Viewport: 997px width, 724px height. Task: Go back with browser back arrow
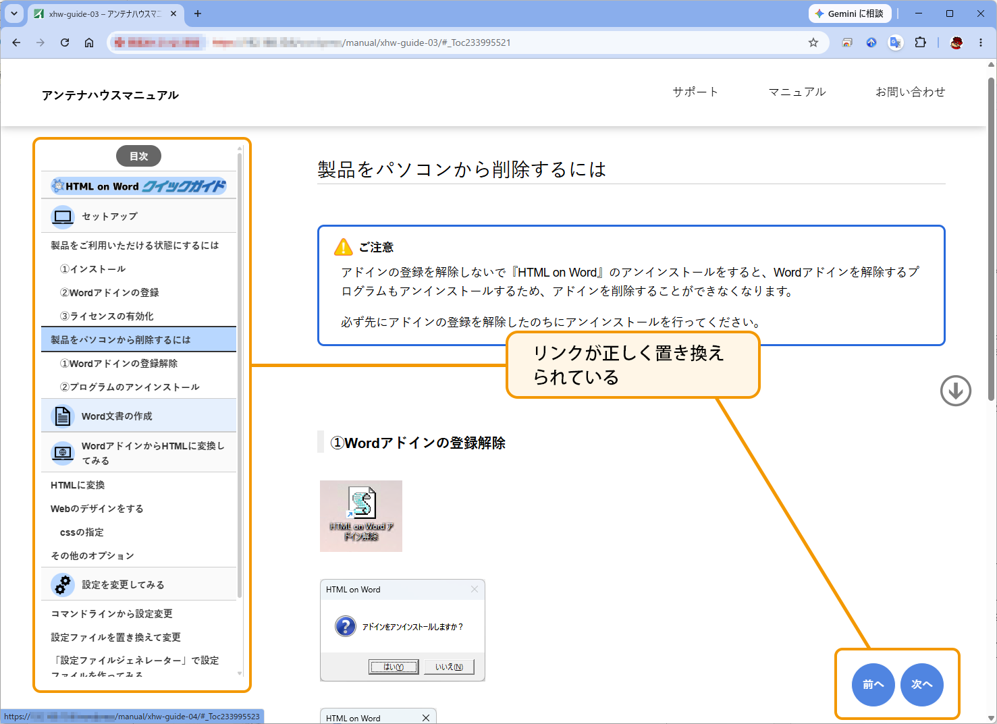(x=16, y=43)
